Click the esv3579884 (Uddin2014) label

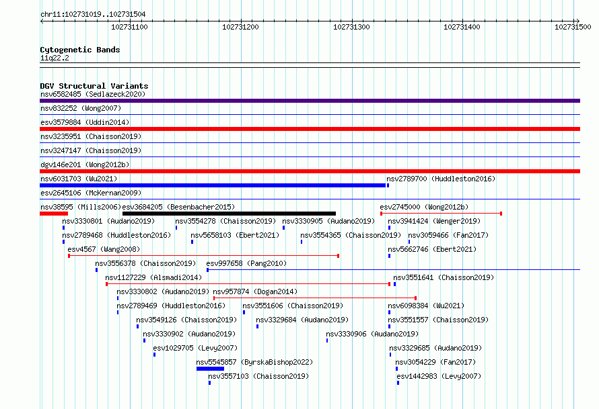(x=85, y=122)
